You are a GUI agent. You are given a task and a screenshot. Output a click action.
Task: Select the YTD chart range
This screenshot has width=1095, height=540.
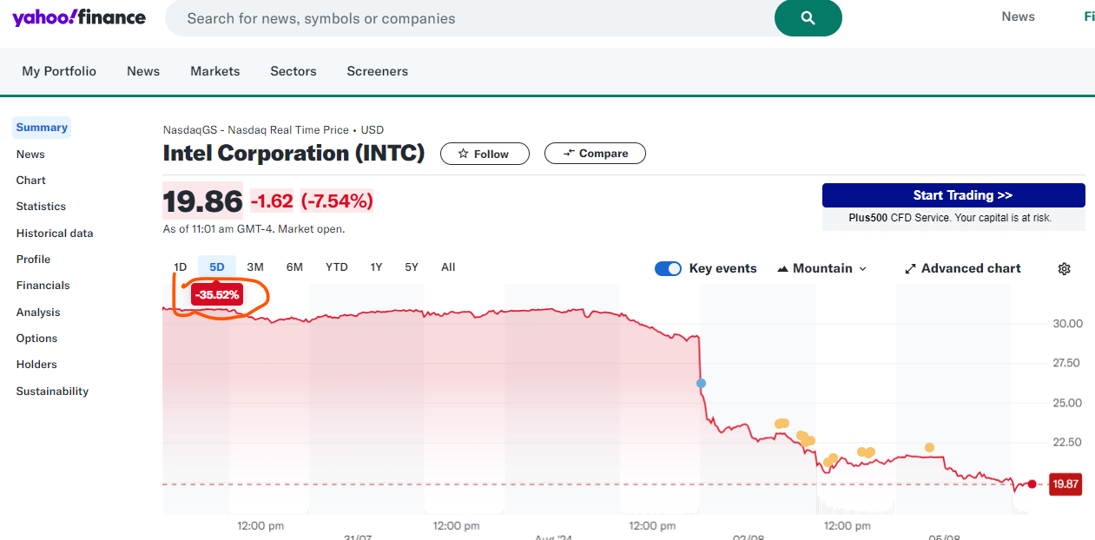tap(336, 267)
